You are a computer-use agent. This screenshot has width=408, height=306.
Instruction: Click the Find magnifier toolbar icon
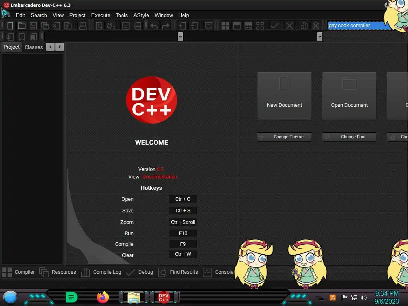(x=99, y=25)
